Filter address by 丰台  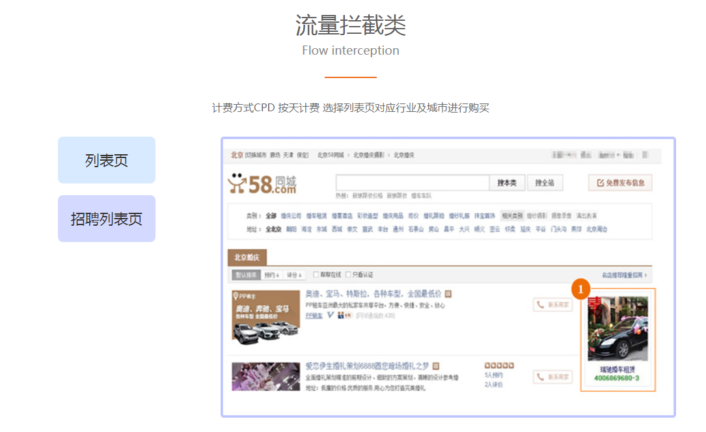point(383,230)
